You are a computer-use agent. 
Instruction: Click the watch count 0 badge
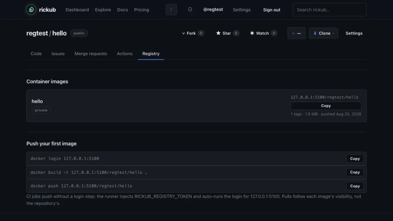274,33
